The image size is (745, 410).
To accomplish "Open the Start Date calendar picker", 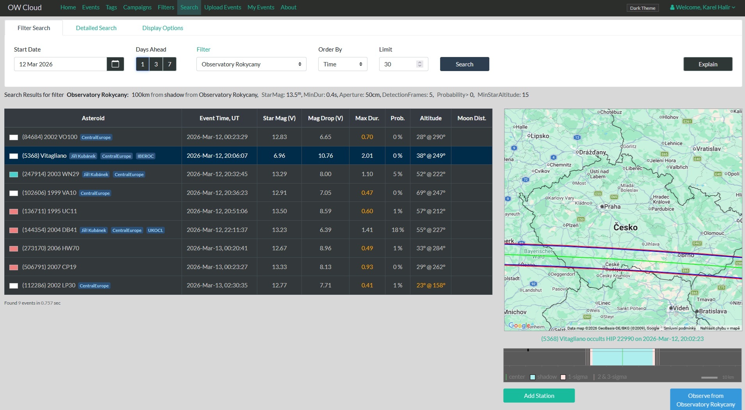I will (x=115, y=64).
